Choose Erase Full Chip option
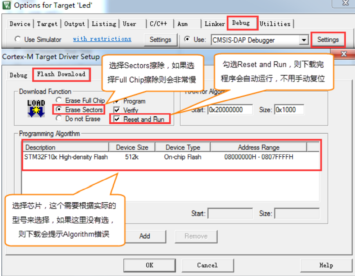This screenshot has width=355, height=276. click(x=59, y=100)
